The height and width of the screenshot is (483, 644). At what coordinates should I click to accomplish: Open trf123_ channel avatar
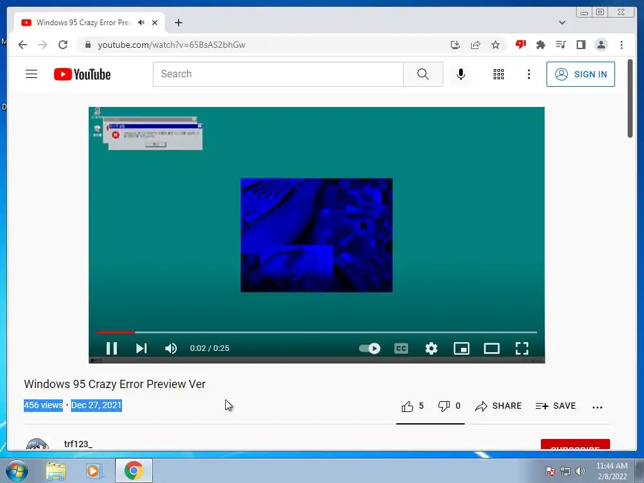click(37, 445)
